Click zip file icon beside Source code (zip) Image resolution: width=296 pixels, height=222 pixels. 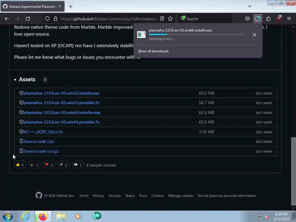21,141
